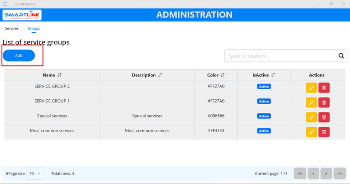This screenshot has height=184, width=350.
Task: Delete Most common services trash icon
Action: [x=324, y=132]
